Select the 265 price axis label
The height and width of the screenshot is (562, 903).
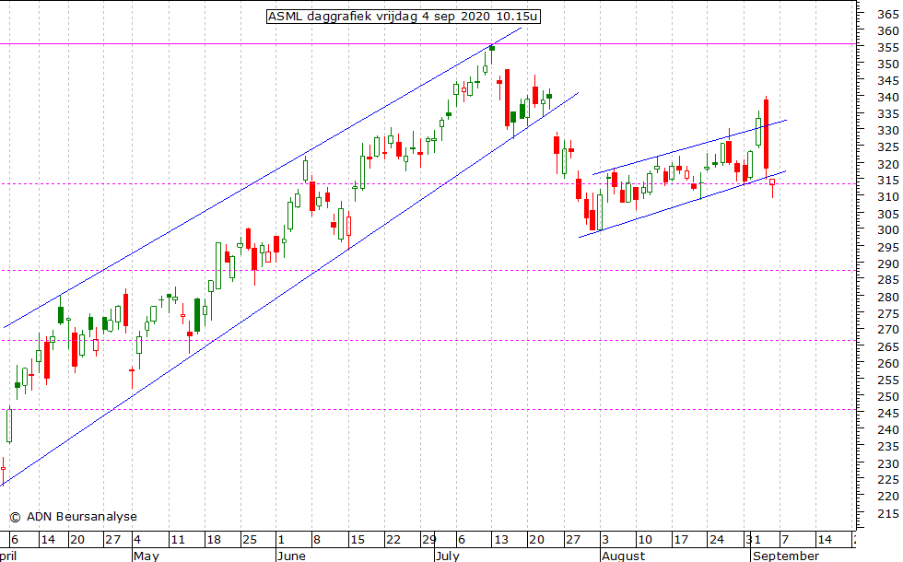point(887,346)
